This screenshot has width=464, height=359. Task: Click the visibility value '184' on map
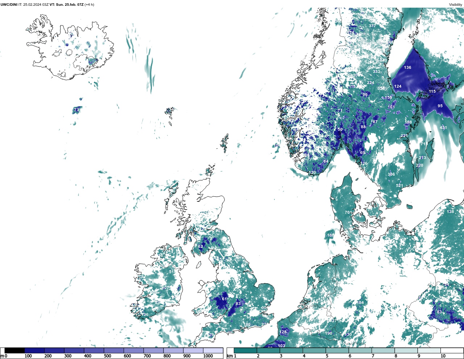tap(360, 303)
